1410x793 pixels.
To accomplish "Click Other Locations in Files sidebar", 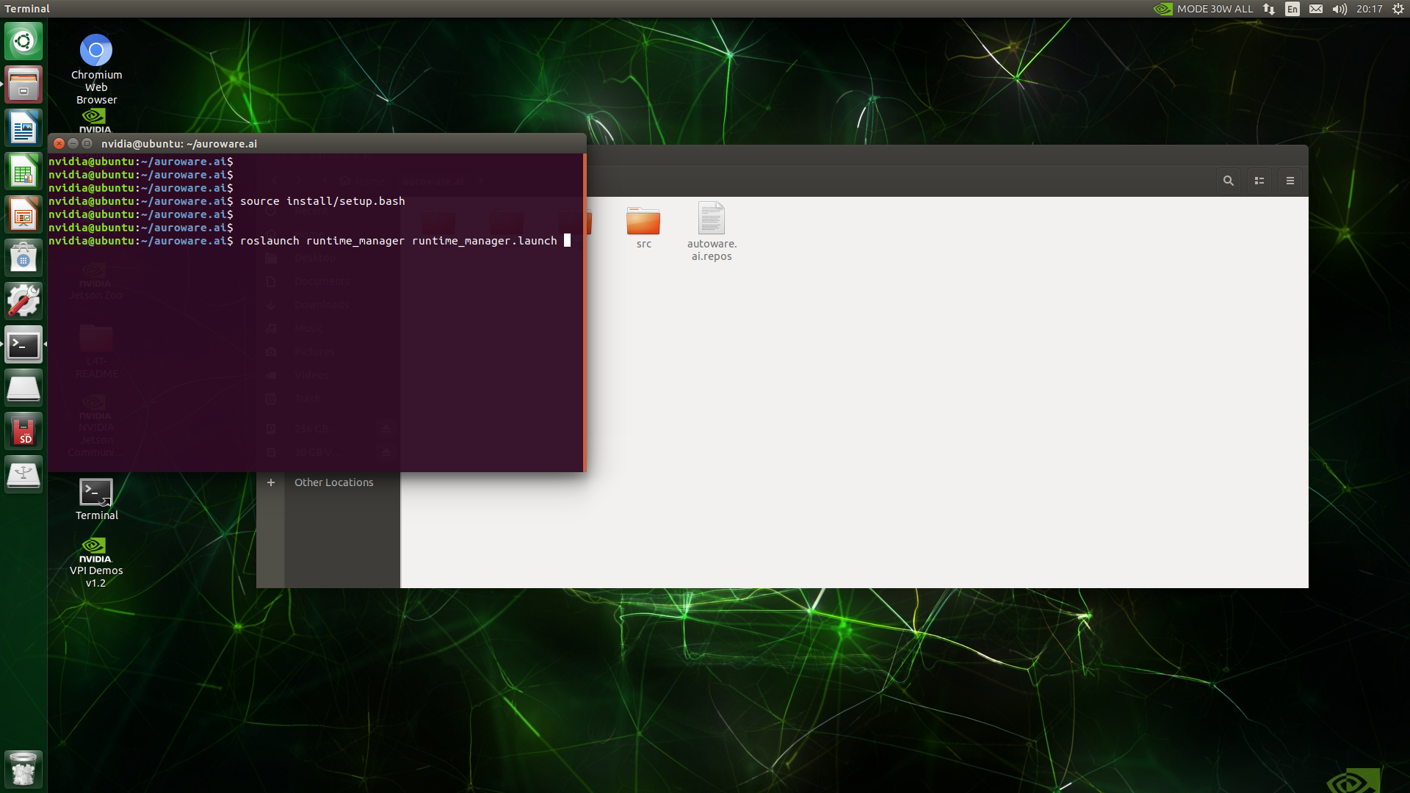I will (x=333, y=482).
